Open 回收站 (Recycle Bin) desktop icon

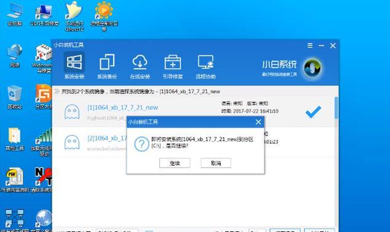click(x=15, y=97)
